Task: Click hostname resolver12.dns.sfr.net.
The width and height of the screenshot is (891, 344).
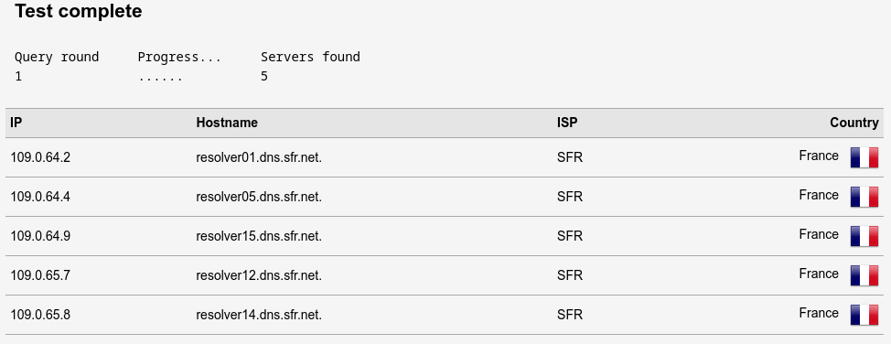Action: pos(259,275)
